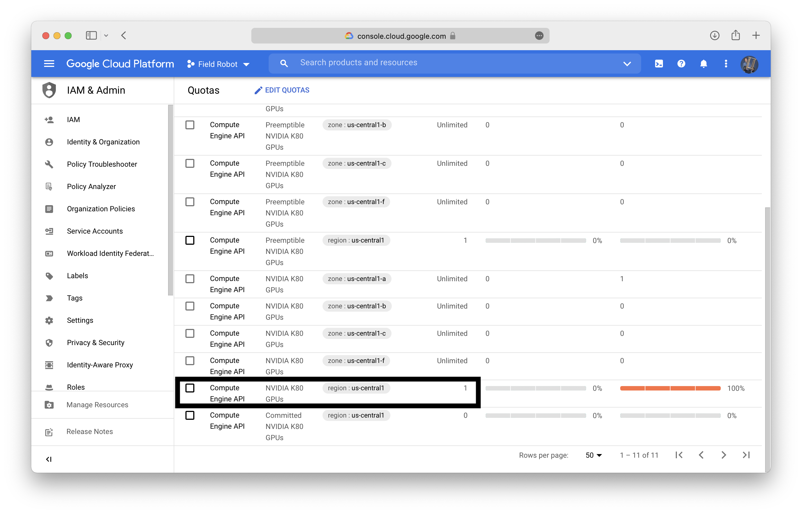Viewport: 802px width, 514px height.
Task: Check the Committed NVIDIA K80 GPUs checkbox
Action: click(x=190, y=415)
